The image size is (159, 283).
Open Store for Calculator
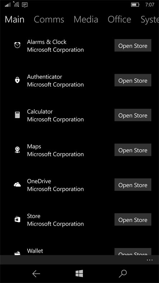pyautogui.click(x=133, y=115)
